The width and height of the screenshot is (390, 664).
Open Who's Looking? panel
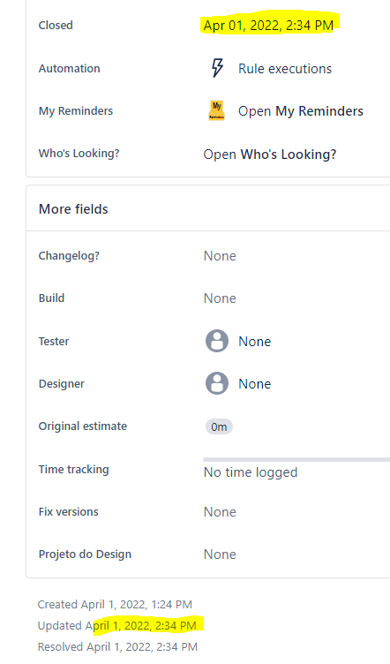(x=270, y=155)
